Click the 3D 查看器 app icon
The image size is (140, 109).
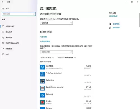pyautogui.click(x=42, y=67)
